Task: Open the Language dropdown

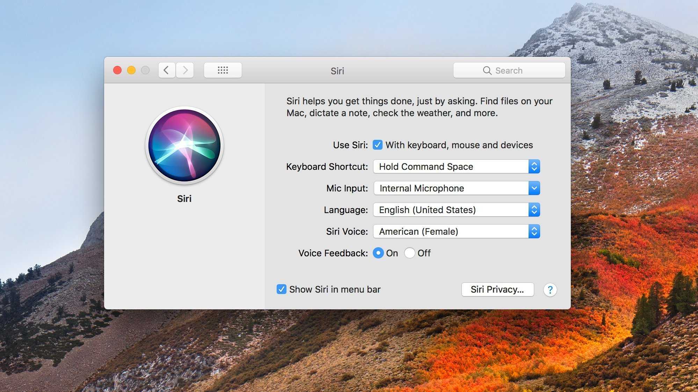Action: [x=457, y=210]
